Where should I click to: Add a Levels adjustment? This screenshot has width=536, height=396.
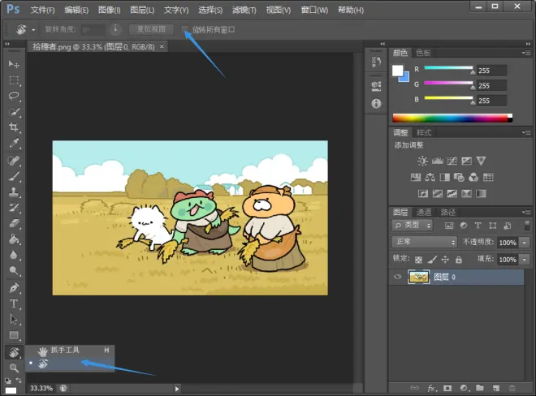(x=437, y=161)
